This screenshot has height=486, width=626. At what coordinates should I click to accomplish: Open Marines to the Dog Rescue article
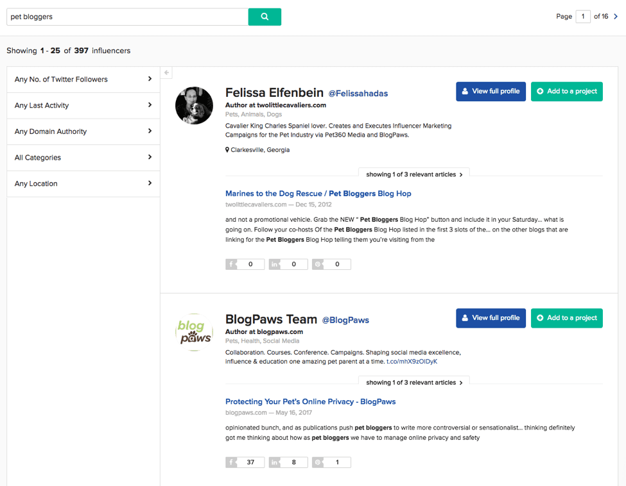tap(318, 194)
